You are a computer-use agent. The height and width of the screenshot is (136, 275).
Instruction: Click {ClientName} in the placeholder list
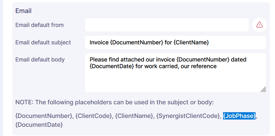134,116
